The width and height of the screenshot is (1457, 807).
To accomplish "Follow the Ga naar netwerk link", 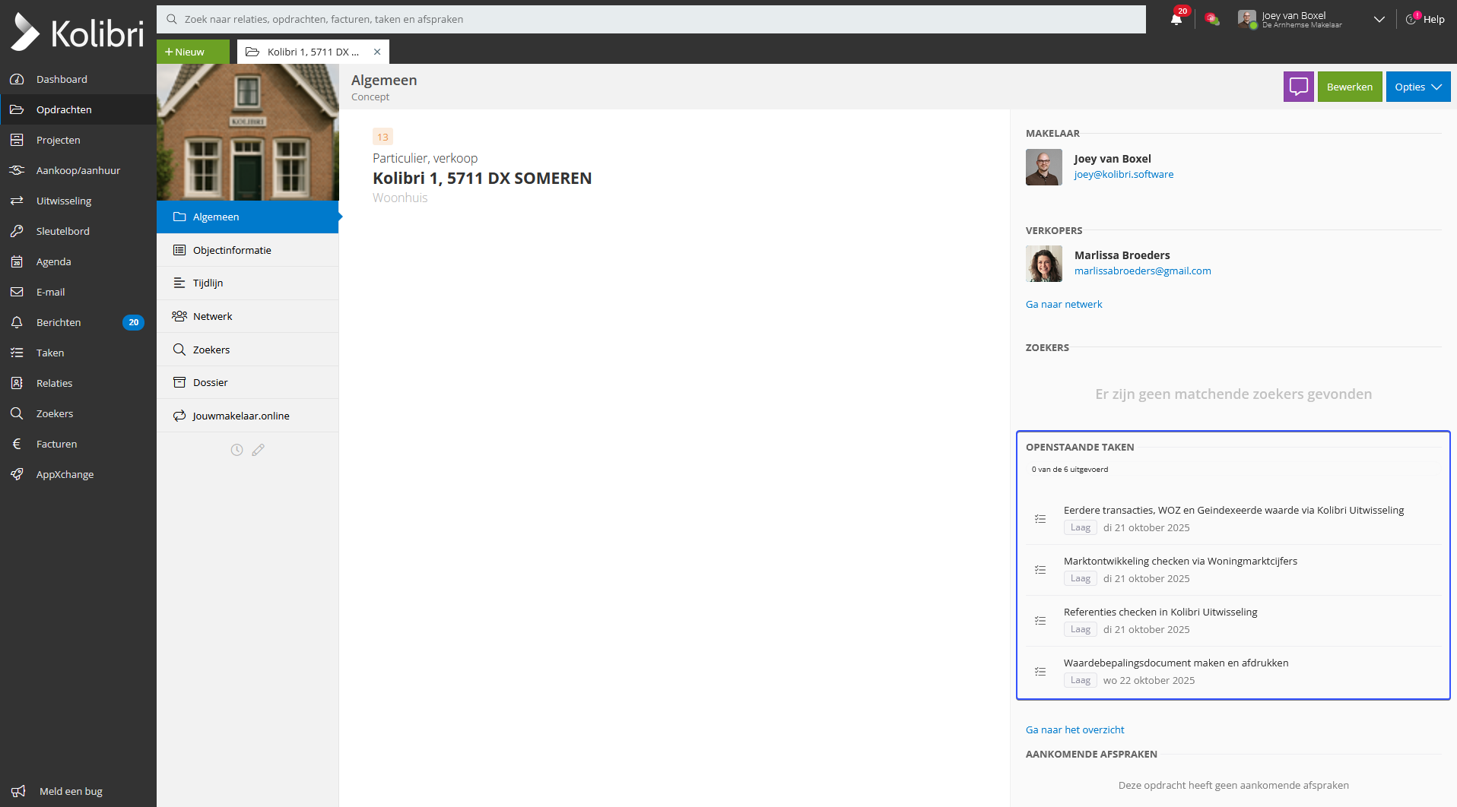I will 1063,304.
